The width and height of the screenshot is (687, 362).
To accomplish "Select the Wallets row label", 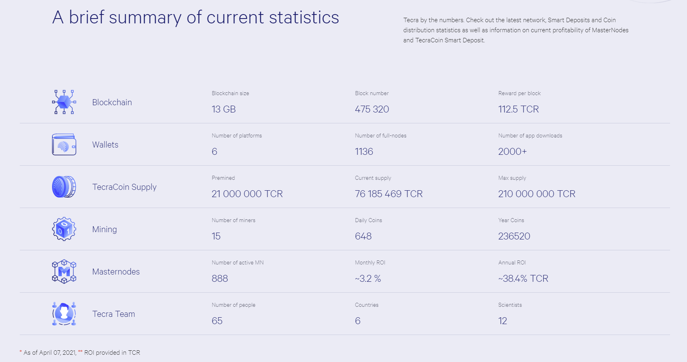I will (105, 145).
